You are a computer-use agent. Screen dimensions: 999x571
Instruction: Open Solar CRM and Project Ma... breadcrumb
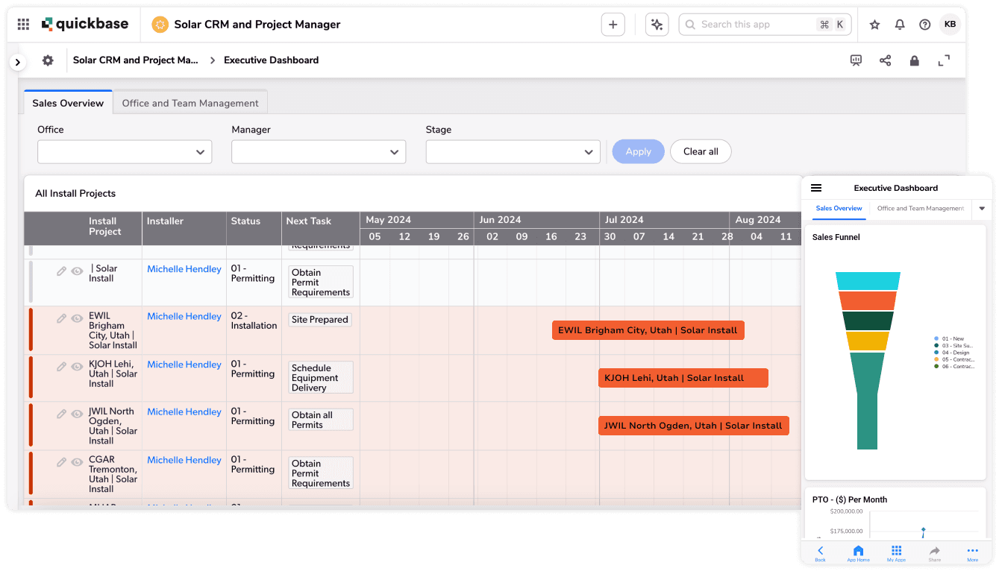pyautogui.click(x=136, y=60)
